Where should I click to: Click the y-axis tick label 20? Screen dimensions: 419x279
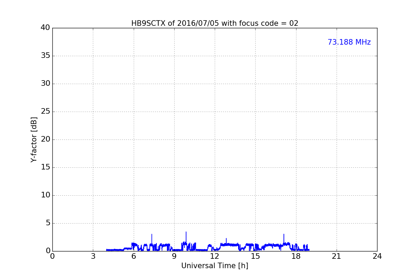(x=45, y=139)
